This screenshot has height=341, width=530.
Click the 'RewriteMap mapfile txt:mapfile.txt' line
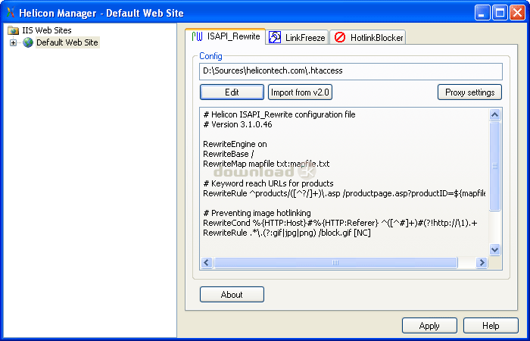click(267, 164)
